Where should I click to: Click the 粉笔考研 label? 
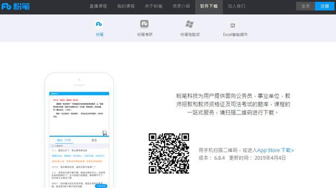click(x=145, y=35)
